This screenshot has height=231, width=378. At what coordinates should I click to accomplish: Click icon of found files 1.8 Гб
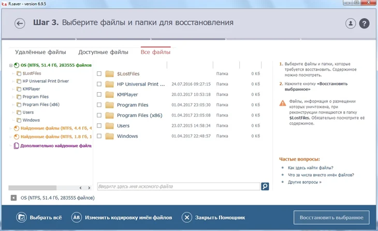tap(17, 137)
